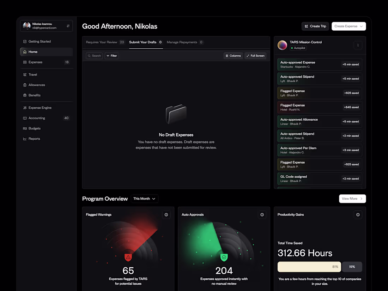Click the Getting Started checklist icon

tap(25, 42)
